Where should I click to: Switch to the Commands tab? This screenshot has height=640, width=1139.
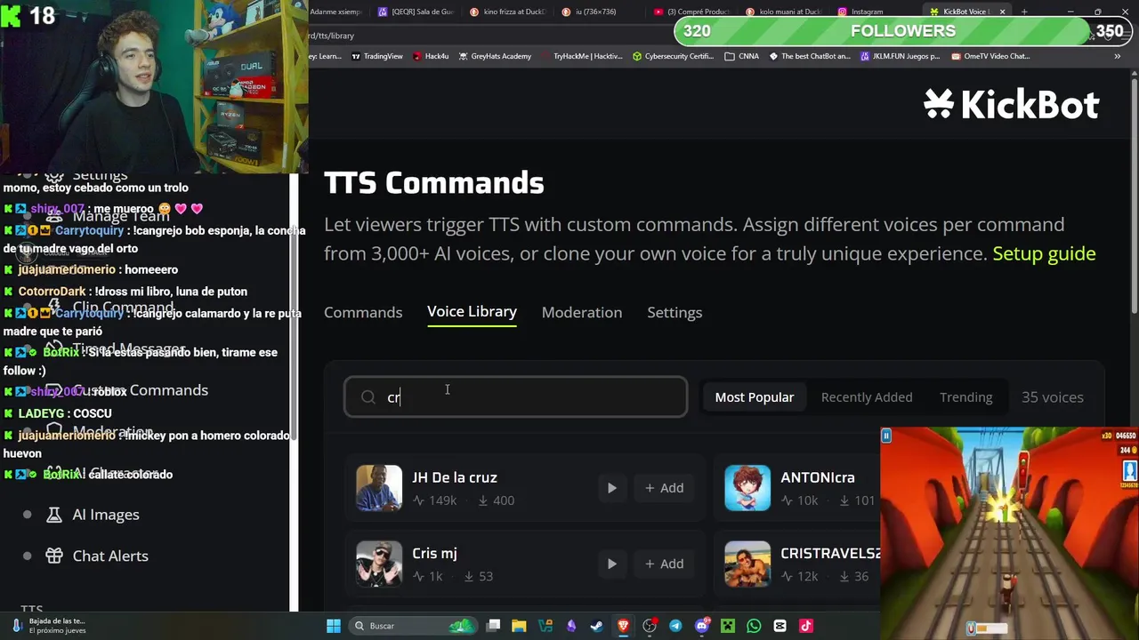point(363,312)
